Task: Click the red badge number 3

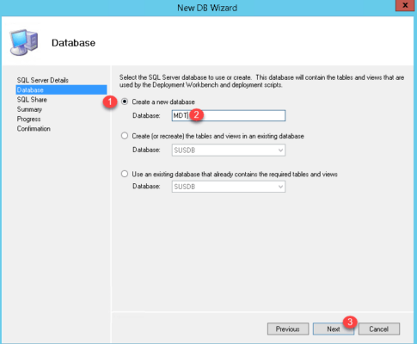Action: [x=350, y=322]
